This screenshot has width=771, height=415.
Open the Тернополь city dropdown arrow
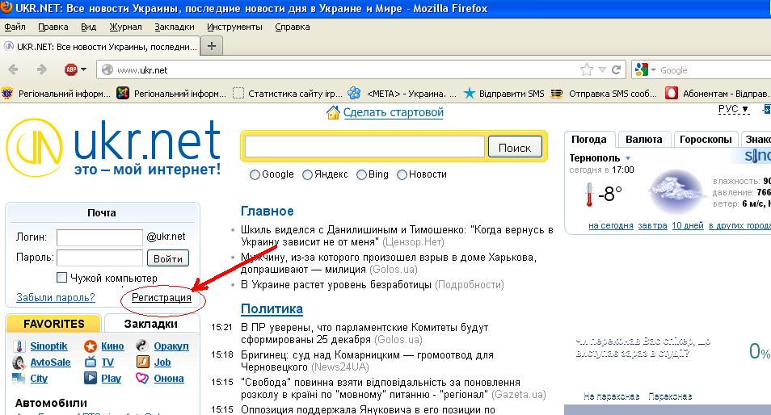(627, 158)
